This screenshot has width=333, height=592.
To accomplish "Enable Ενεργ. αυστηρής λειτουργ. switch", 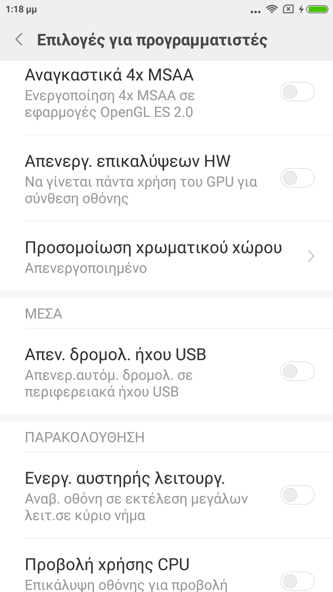I will (x=297, y=495).
